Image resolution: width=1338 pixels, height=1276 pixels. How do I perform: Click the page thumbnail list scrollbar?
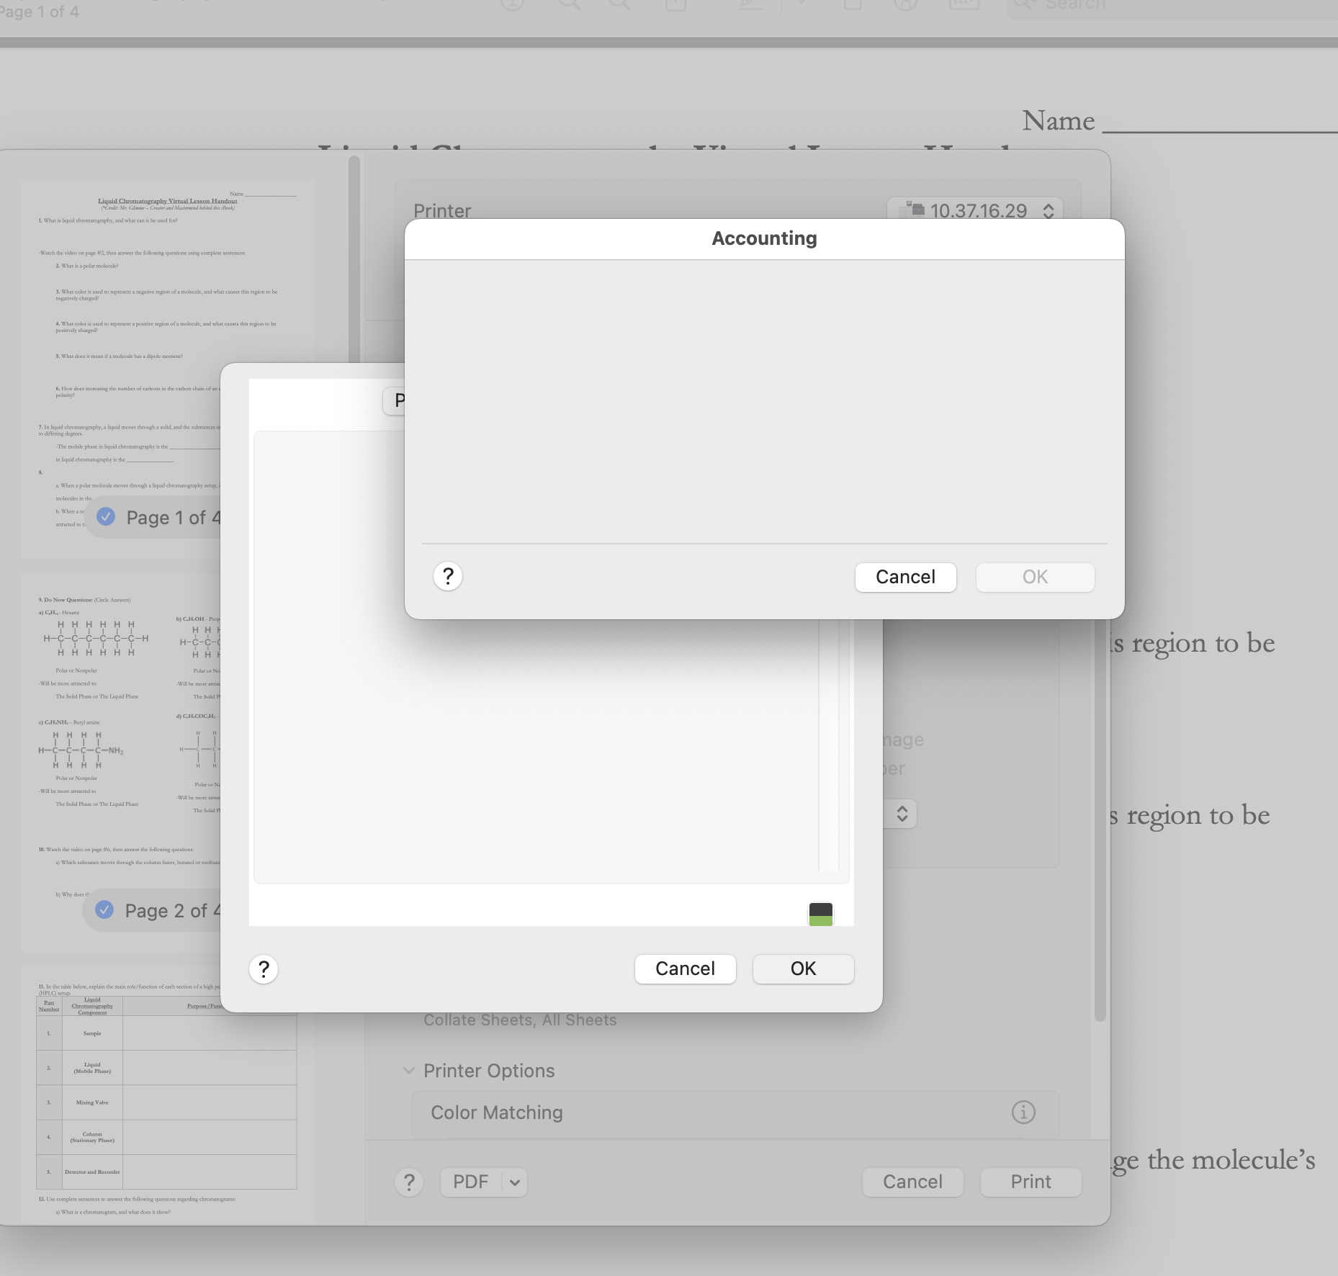354,259
